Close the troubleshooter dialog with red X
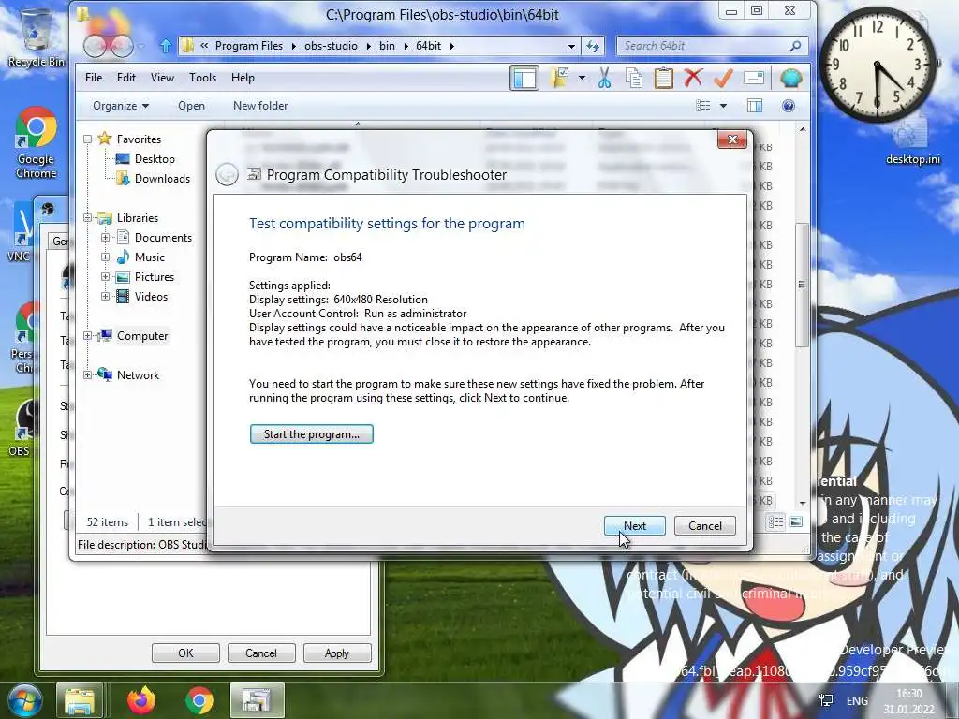 pyautogui.click(x=732, y=140)
